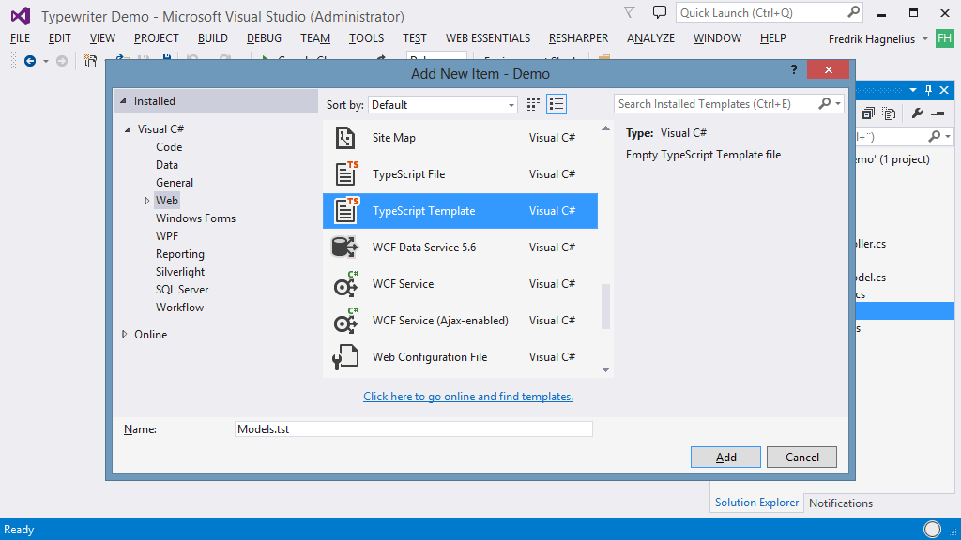The height and width of the screenshot is (540, 961).
Task: Expand the Web category node
Action: (146, 201)
